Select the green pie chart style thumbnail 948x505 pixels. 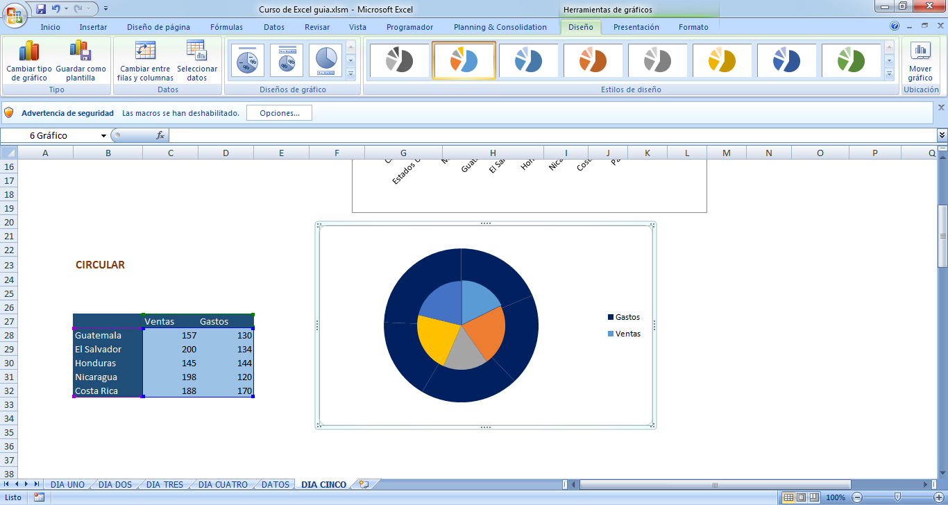click(850, 60)
